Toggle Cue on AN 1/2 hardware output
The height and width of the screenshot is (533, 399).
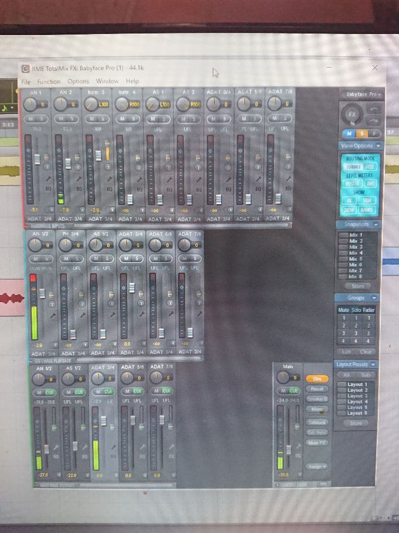click(50, 391)
